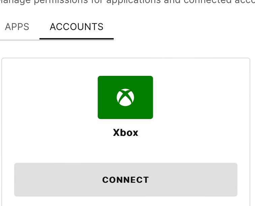Click the Xbox account icon
The width and height of the screenshot is (255, 206).
(x=125, y=97)
